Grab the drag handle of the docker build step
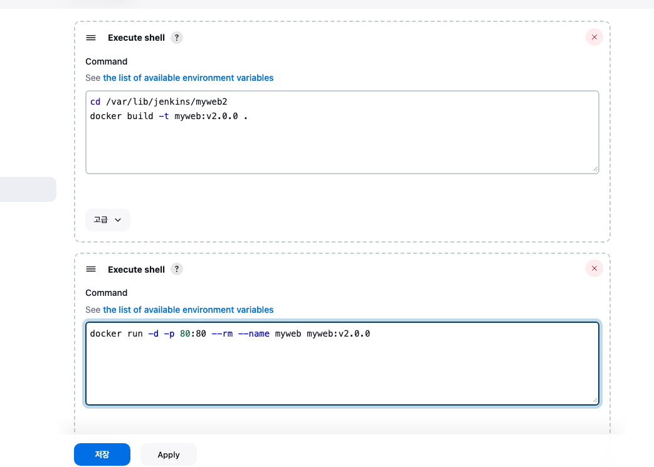This screenshot has height=467, width=654. [x=91, y=38]
